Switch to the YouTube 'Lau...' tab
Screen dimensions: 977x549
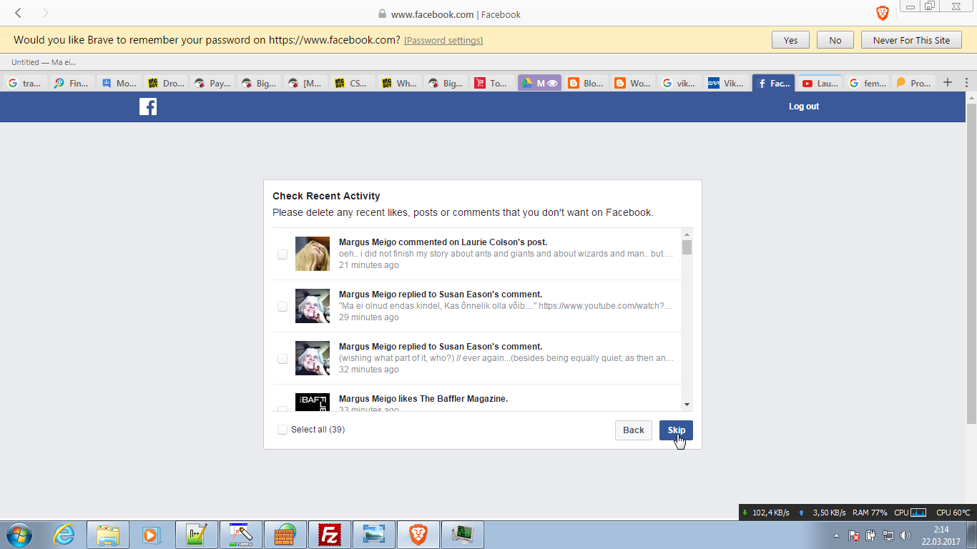click(x=820, y=83)
